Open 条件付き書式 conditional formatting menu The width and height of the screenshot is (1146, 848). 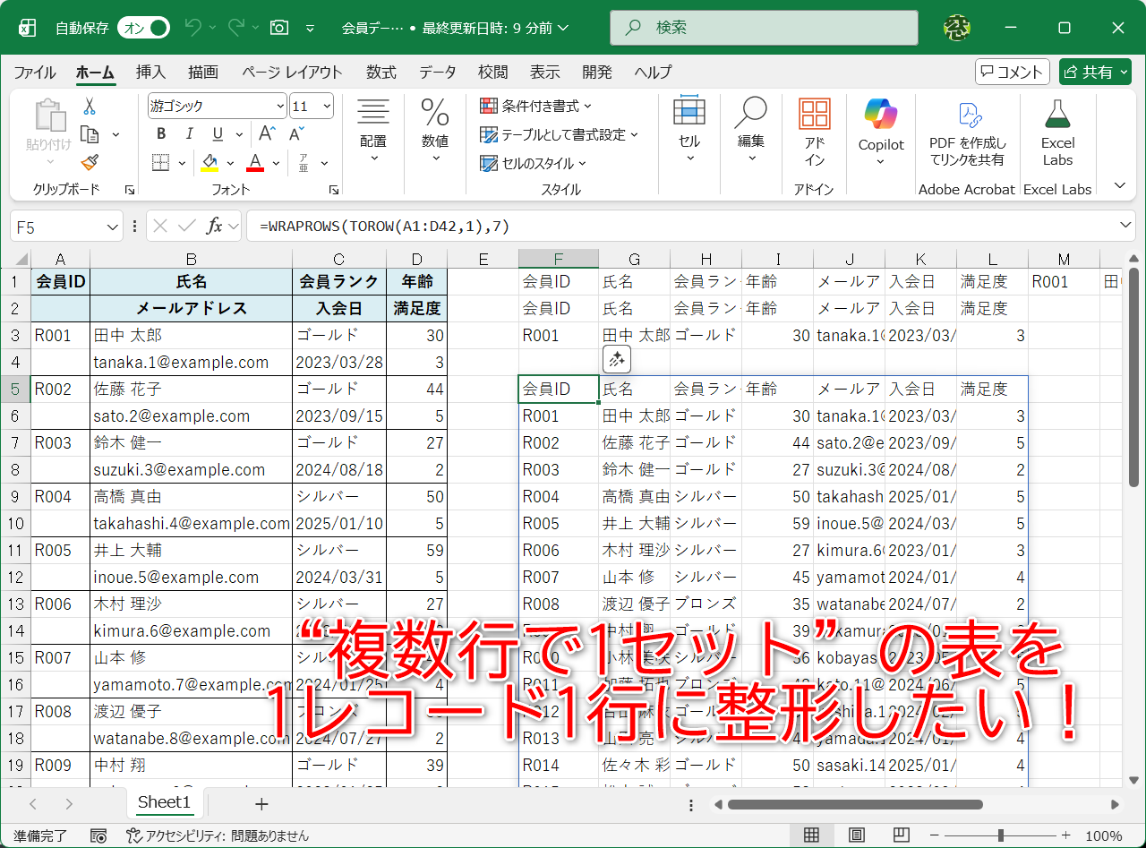[x=533, y=106]
